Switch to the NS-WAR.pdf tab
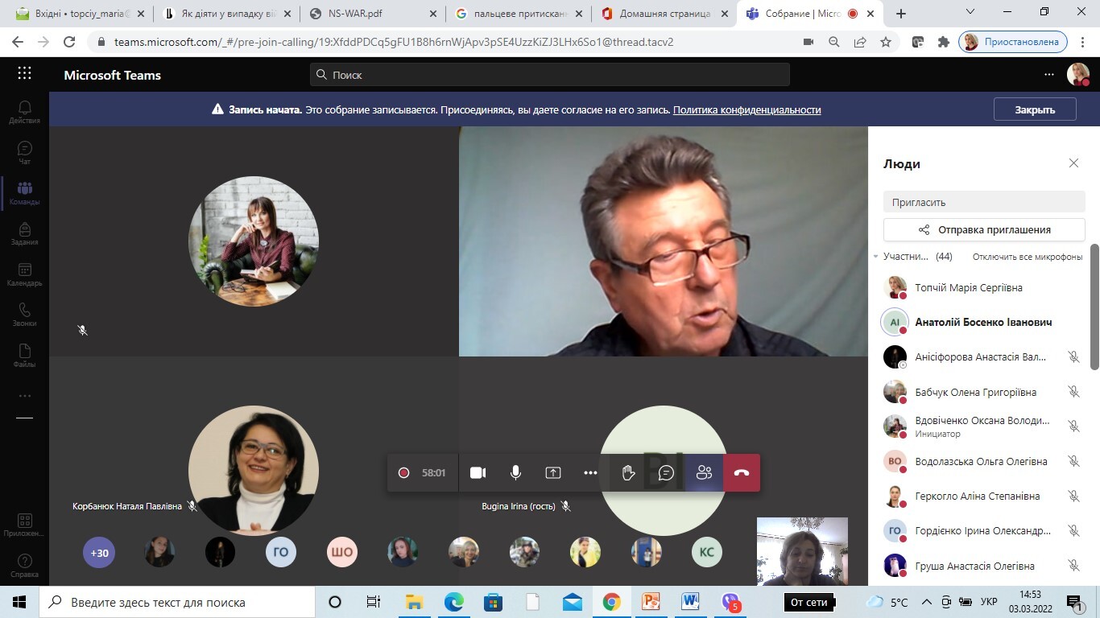Screen dimensions: 1100x618 click(x=373, y=14)
